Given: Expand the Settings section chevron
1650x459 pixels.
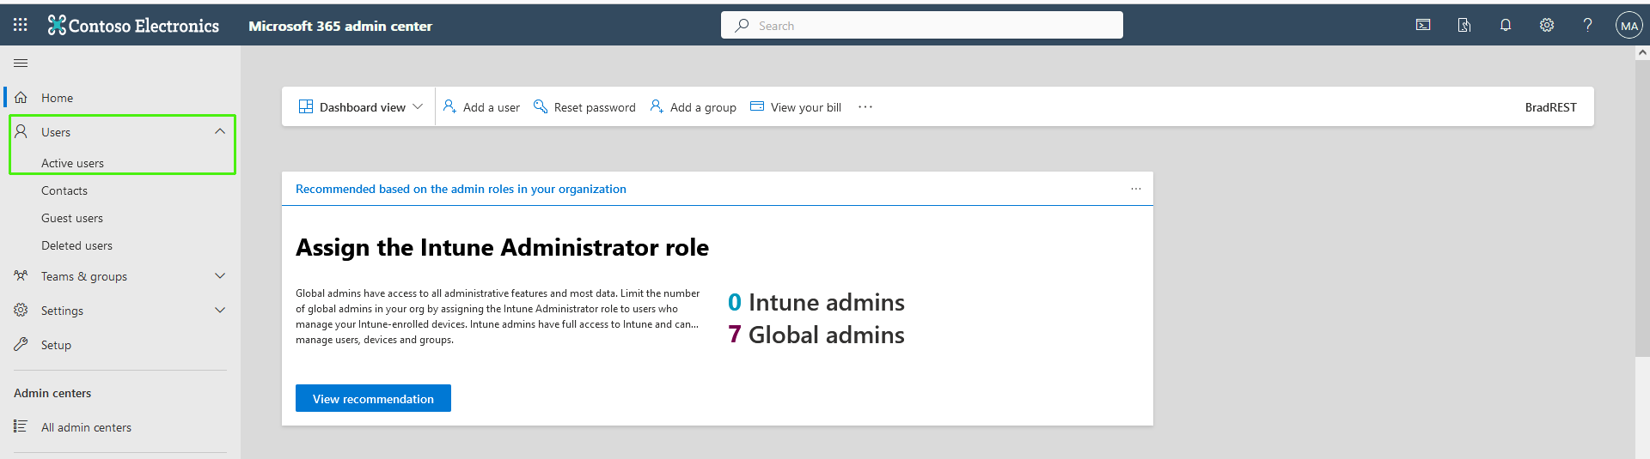Looking at the screenshot, I should coord(220,310).
